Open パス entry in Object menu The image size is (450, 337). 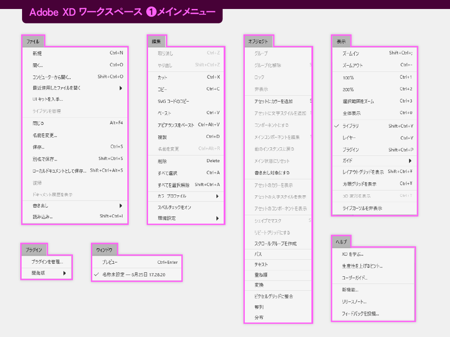click(279, 254)
